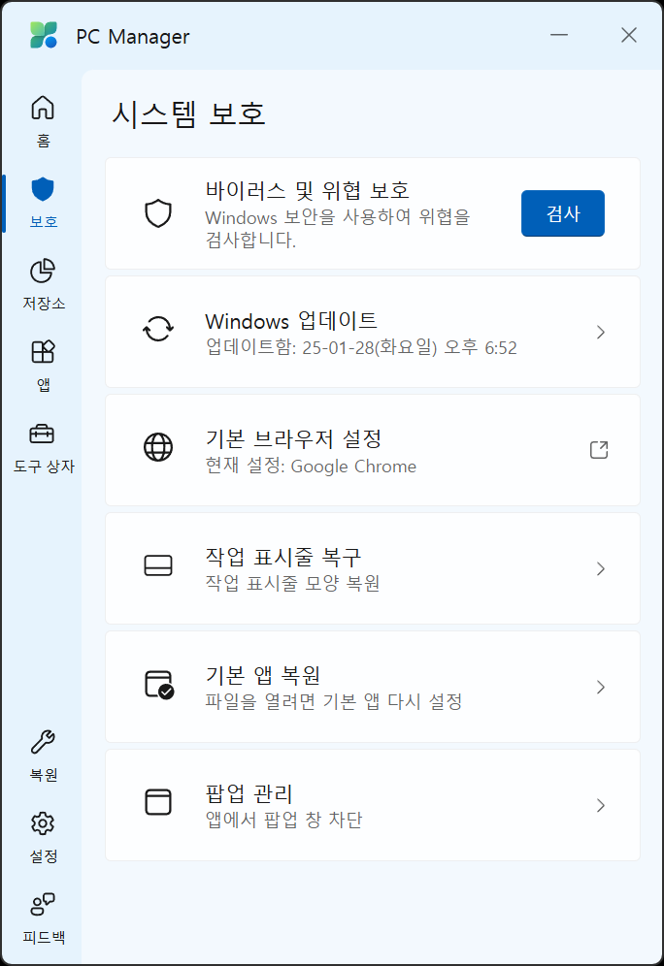
Task: Expand Windows 업데이트 chevron arrow
Action: tap(601, 332)
